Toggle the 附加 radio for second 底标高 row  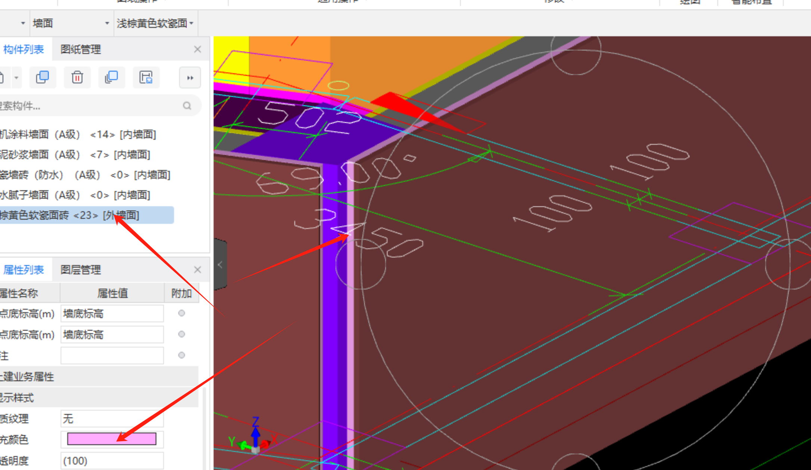pos(182,334)
